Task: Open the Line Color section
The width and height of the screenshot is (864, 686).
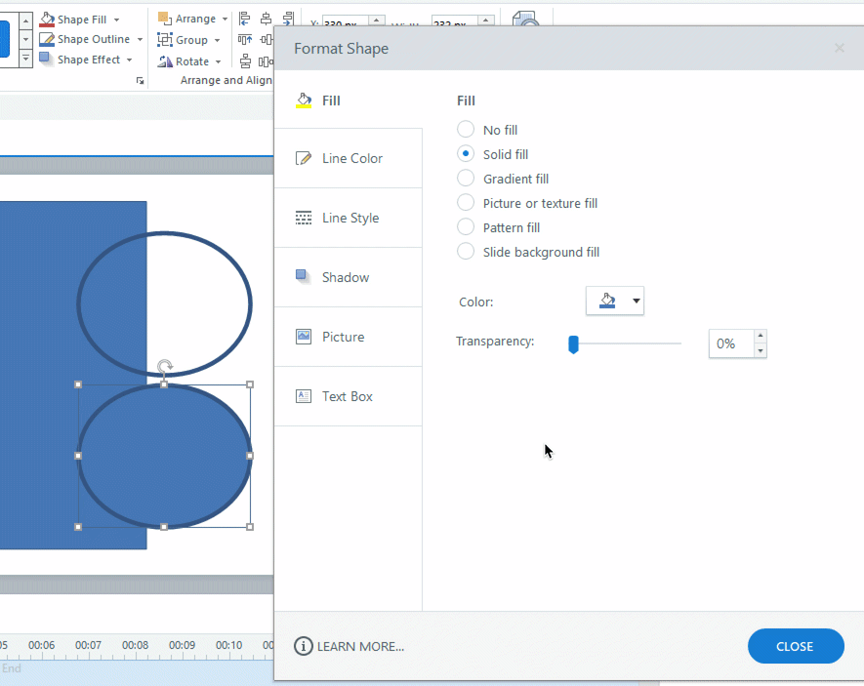Action: click(x=349, y=158)
